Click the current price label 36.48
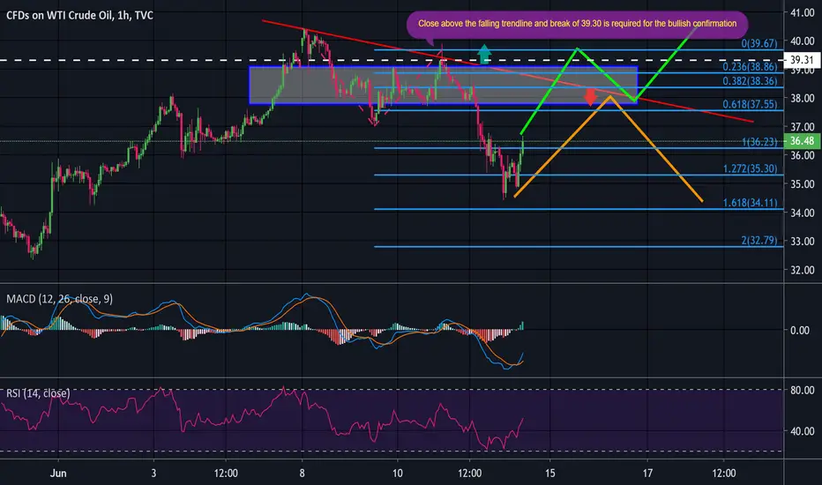 pyautogui.click(x=802, y=141)
